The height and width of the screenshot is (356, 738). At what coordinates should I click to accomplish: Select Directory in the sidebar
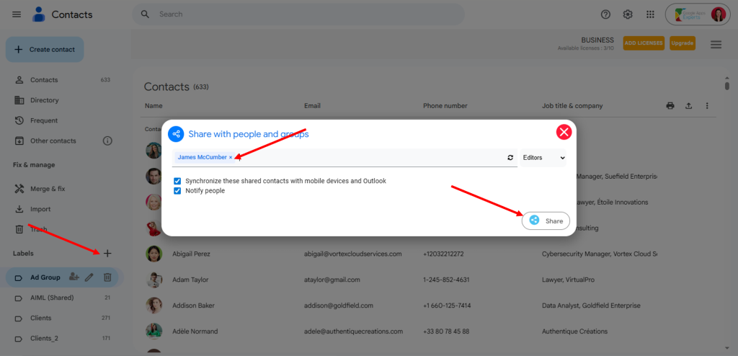(44, 100)
